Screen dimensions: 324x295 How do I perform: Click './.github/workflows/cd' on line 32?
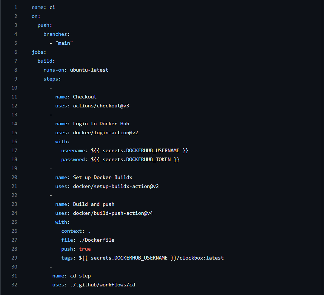103,285
